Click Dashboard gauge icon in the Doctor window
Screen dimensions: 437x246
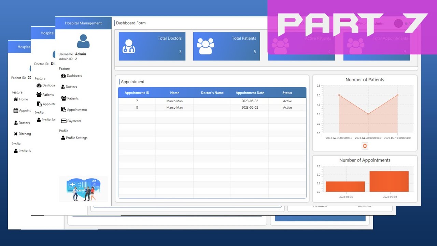tap(39, 85)
